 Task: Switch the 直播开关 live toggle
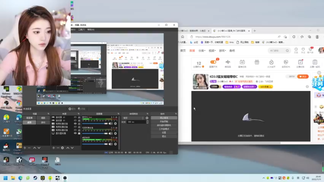tap(213, 62)
